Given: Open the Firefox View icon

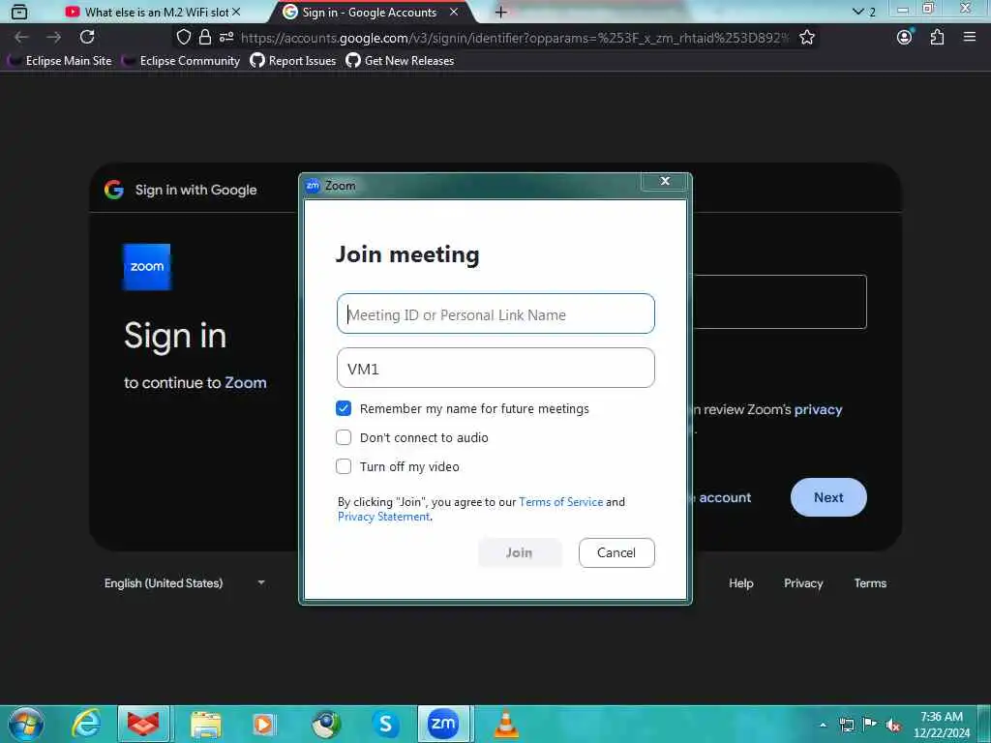Looking at the screenshot, I should (x=19, y=12).
